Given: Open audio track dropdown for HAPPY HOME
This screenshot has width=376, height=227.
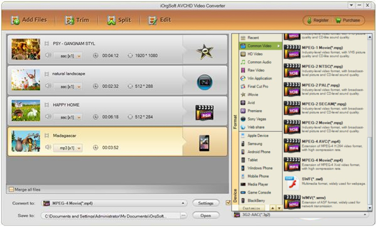Looking at the screenshot, I should point(68,117).
